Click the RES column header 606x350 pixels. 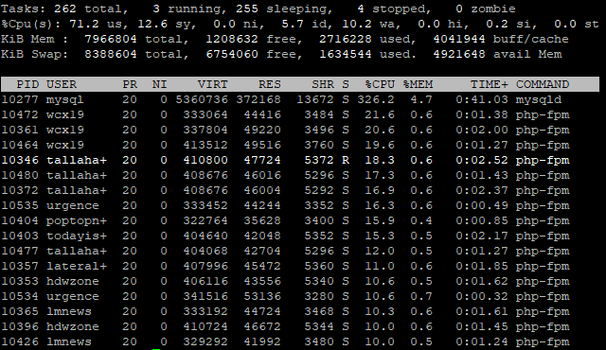pyautogui.click(x=270, y=84)
